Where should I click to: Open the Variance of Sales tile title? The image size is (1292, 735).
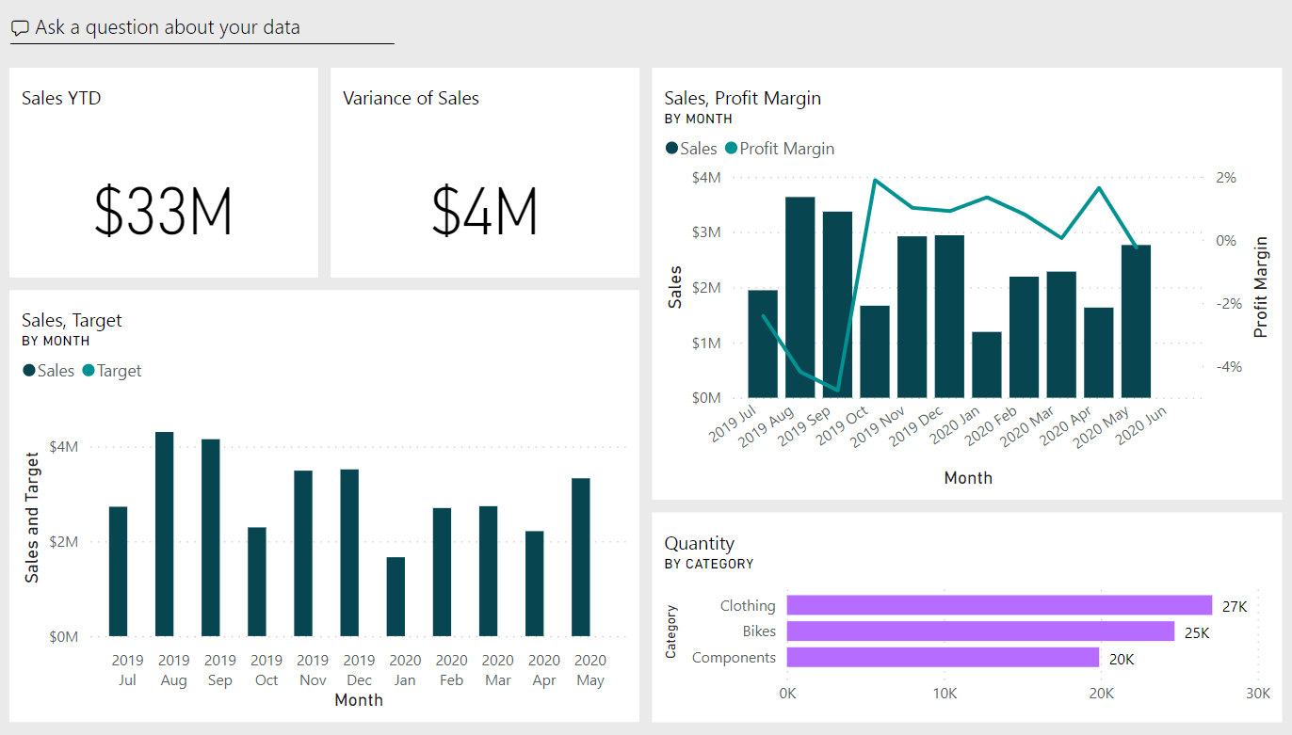click(411, 98)
